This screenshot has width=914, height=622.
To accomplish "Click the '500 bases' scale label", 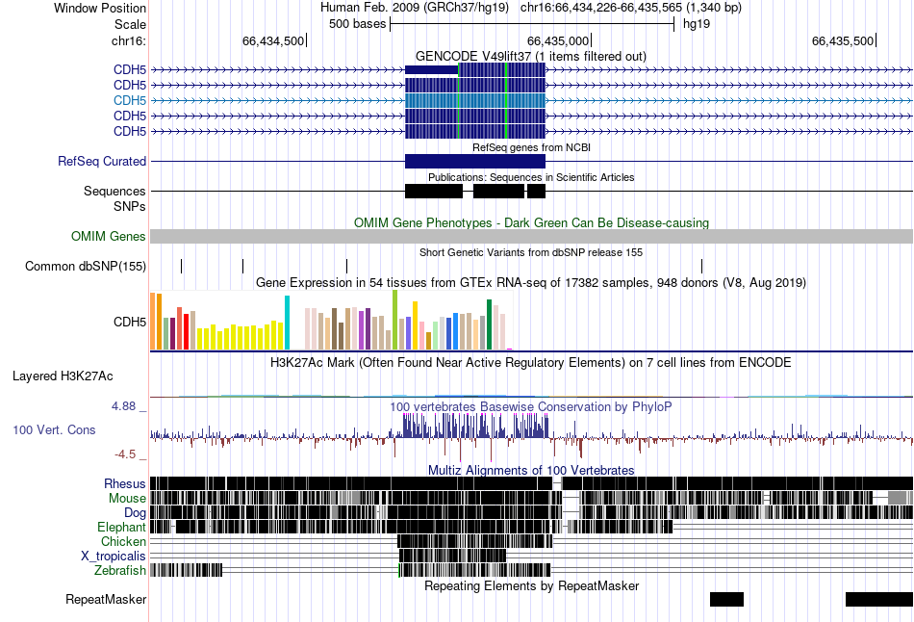I will (357, 24).
